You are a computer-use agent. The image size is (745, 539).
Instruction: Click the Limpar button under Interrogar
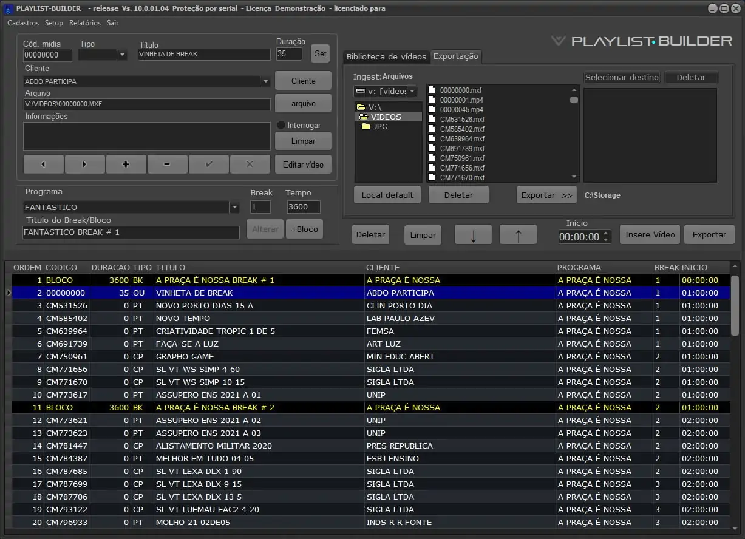click(304, 141)
